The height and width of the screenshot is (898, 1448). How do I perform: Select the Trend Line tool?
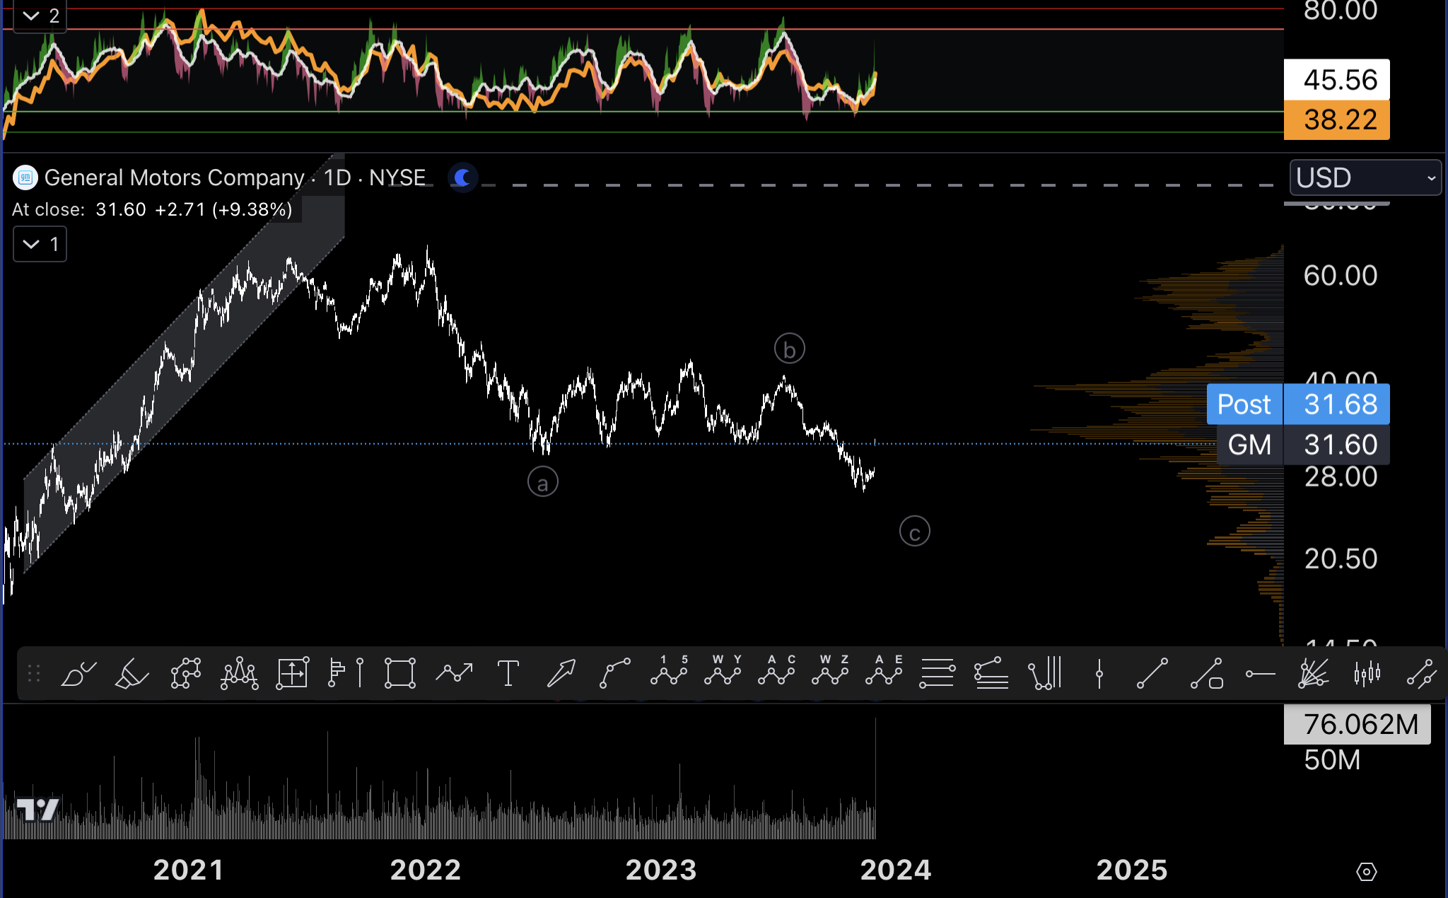point(1152,673)
